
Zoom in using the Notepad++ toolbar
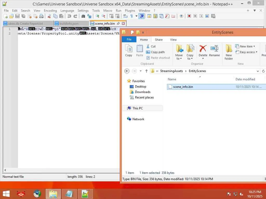(97, 16)
